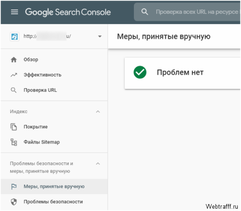Screen dimensions: 241x211
Task: Click Проблемы безопасности и меры heading
Action: (x=41, y=167)
